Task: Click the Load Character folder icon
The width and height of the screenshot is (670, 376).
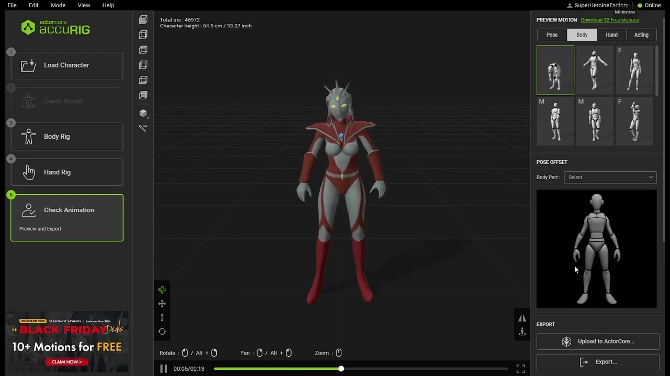Action: tap(28, 65)
